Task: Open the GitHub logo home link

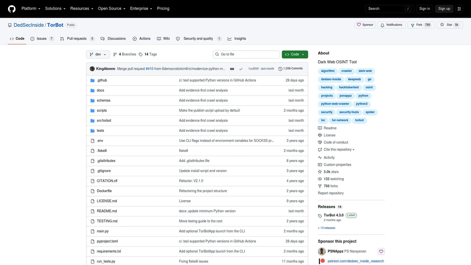Action: click(x=12, y=9)
